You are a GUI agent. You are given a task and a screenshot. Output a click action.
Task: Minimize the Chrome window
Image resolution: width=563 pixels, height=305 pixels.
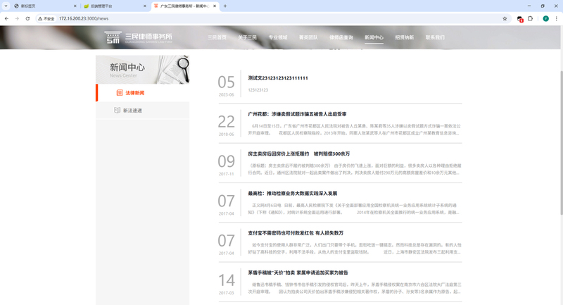(x=529, y=6)
